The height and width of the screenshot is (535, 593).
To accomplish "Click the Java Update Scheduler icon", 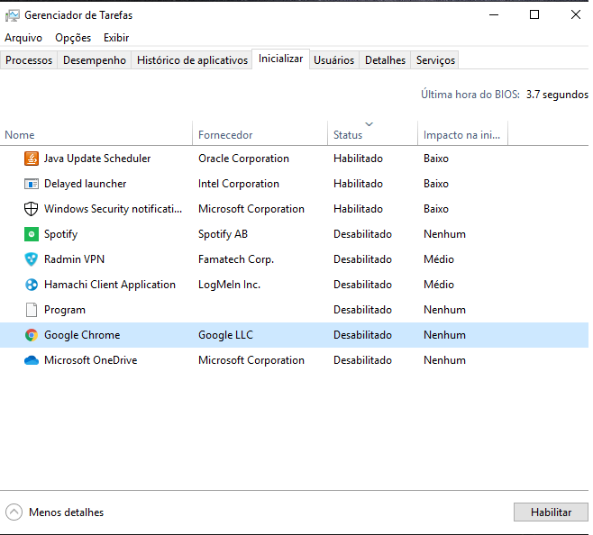I will tap(32, 159).
